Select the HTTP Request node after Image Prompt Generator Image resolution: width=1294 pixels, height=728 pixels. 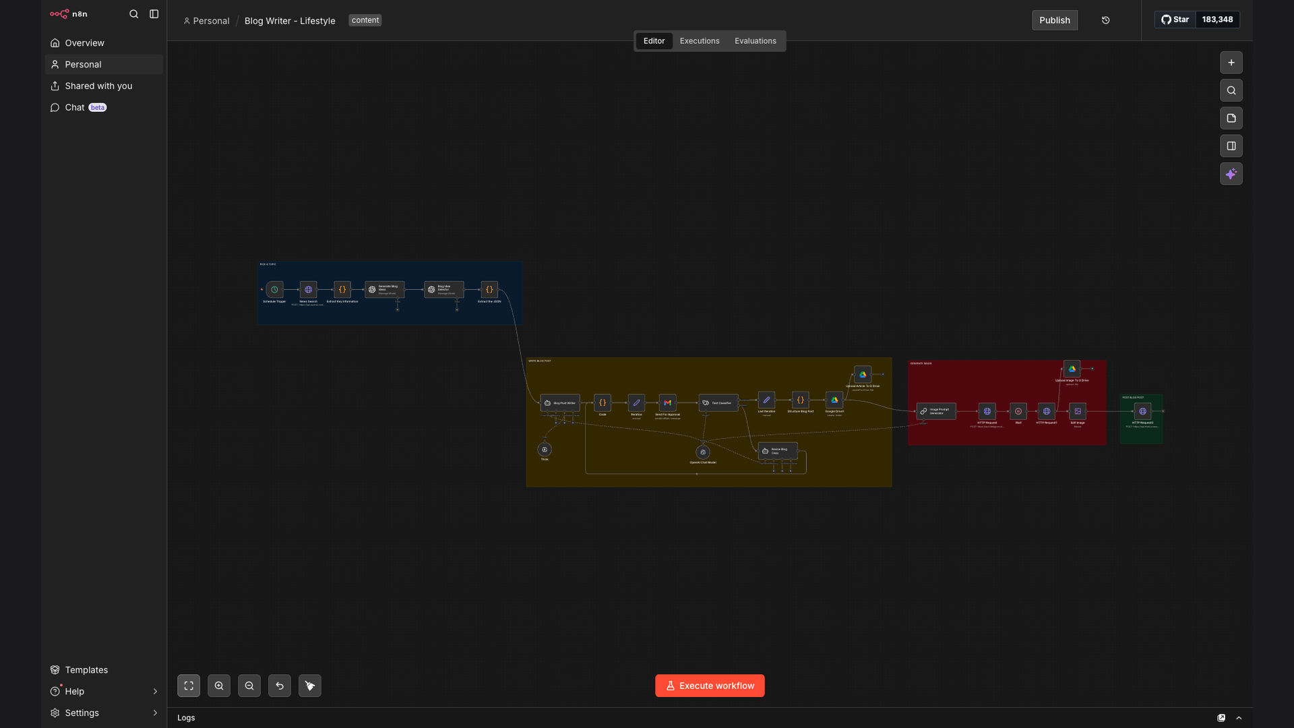pos(987,411)
